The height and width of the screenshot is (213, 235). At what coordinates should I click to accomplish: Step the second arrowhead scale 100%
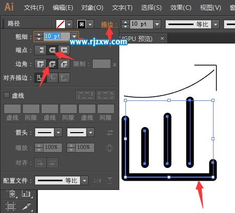pyautogui.click(x=71, y=147)
